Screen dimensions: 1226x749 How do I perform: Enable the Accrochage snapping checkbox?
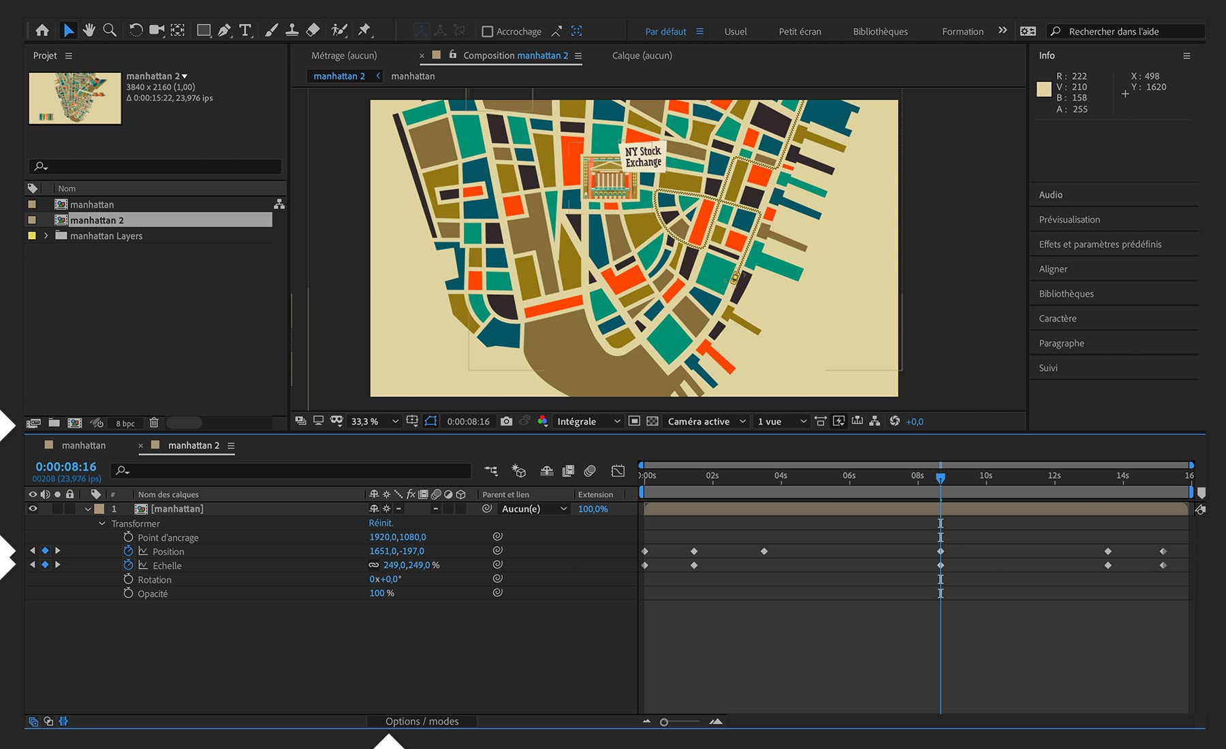point(487,31)
